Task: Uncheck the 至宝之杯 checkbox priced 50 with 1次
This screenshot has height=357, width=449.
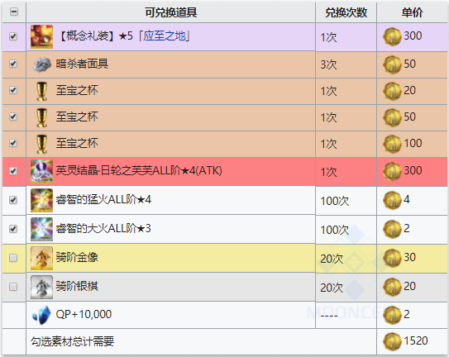Action: pos(13,117)
